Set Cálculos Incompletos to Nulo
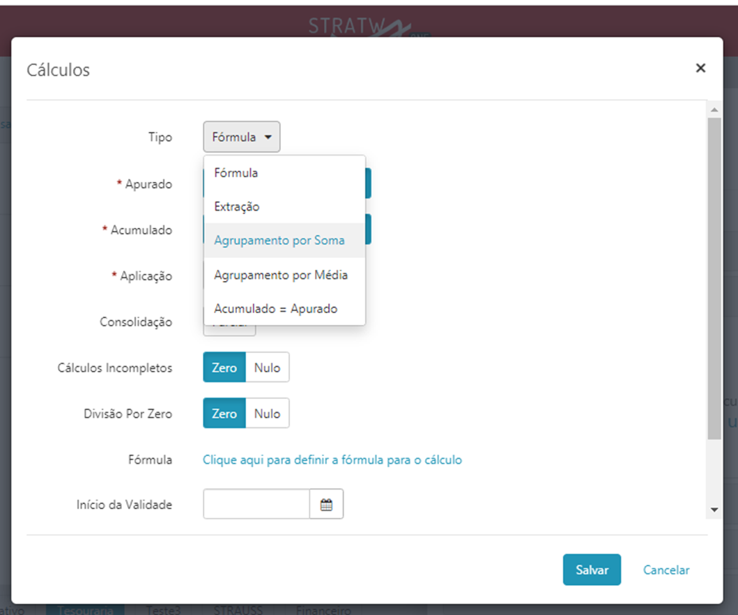The width and height of the screenshot is (738, 615). pyautogui.click(x=267, y=367)
